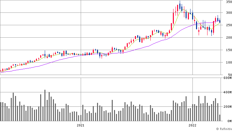Image resolution: width=232 pixels, height=131 pixels.
Task: Click the 100 price axis label
Action: [229, 63]
